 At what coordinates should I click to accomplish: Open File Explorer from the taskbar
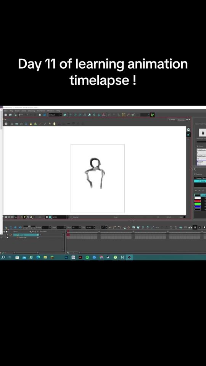point(45,257)
